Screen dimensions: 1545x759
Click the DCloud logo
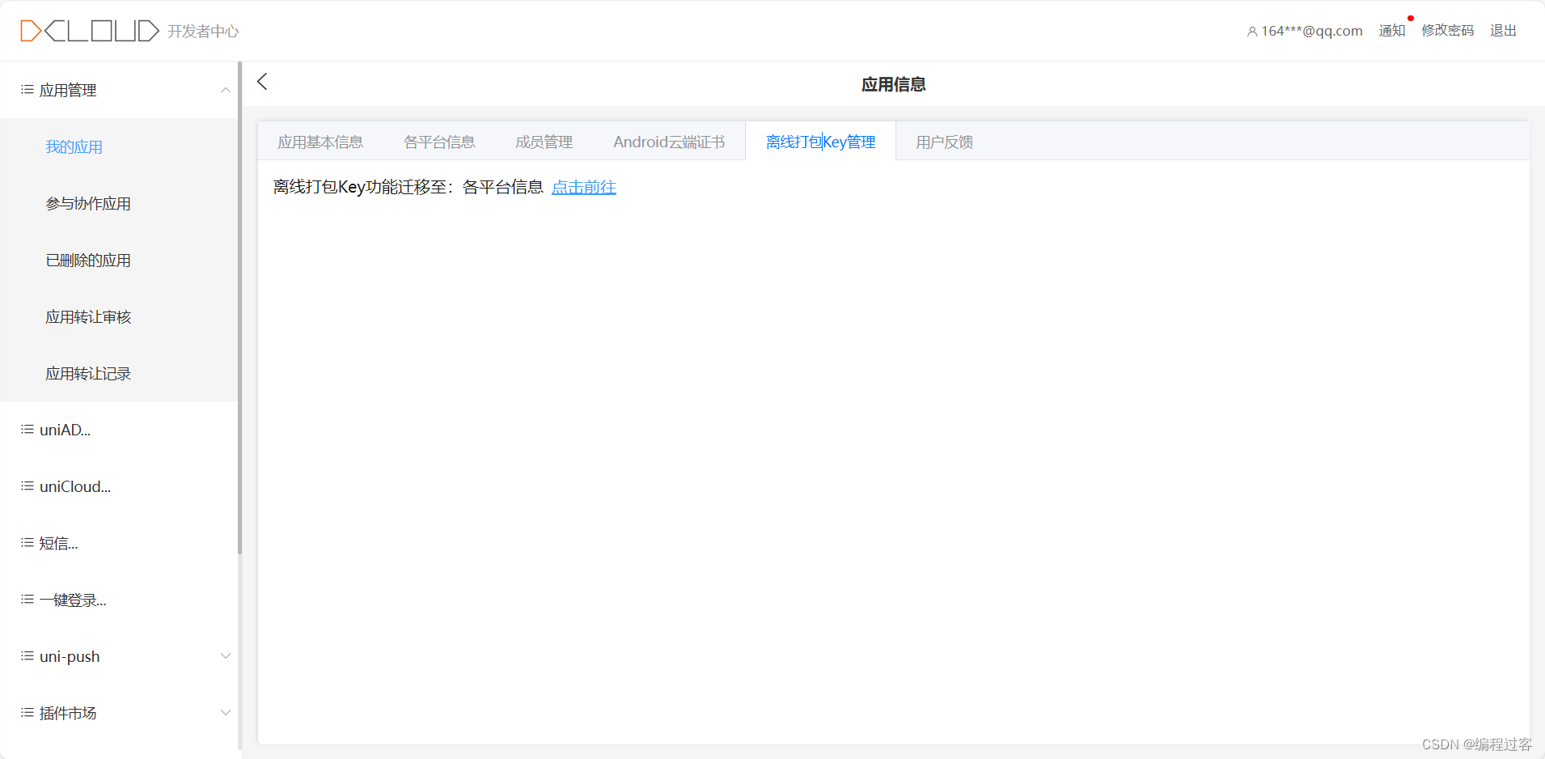coord(90,31)
